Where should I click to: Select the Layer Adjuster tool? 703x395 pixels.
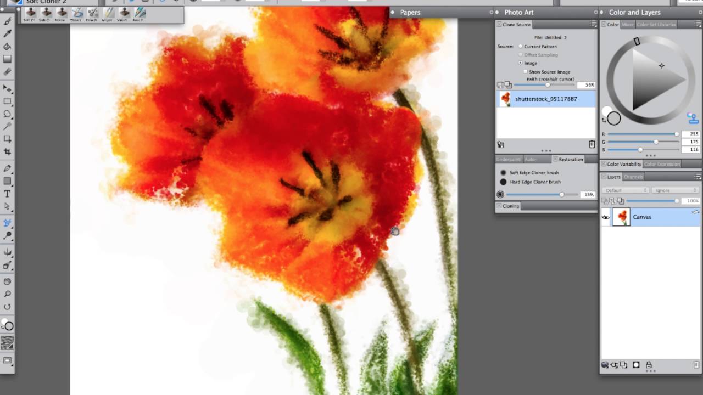pos(8,88)
